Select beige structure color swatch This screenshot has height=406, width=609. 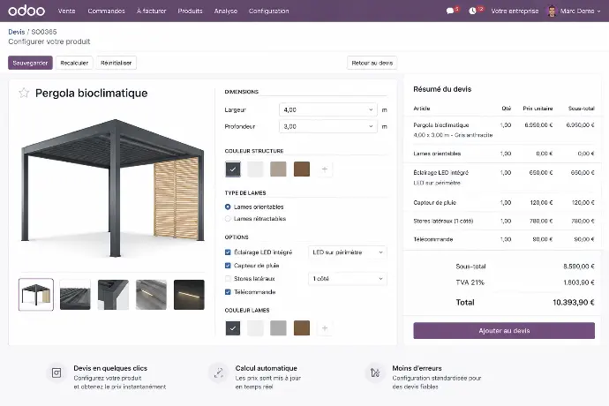[278, 169]
